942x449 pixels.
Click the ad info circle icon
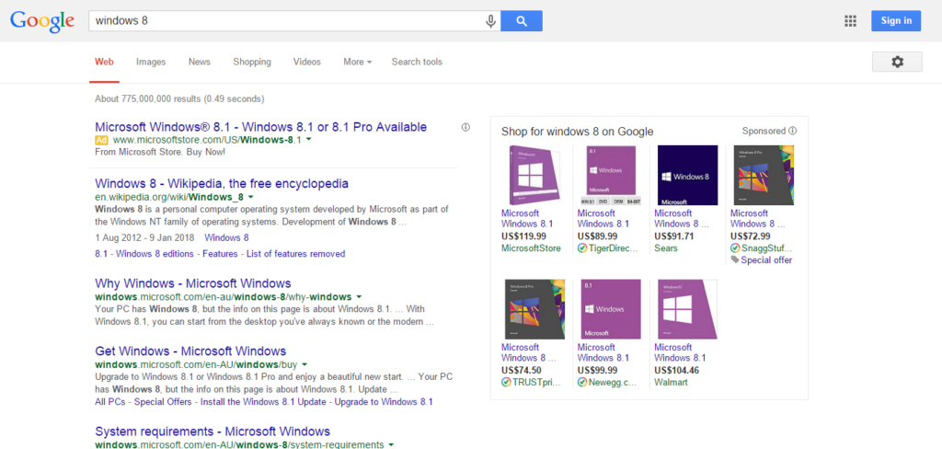click(x=465, y=127)
